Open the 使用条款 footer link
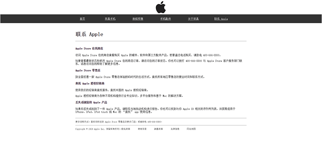This screenshot has height=154, width=322. tap(142, 129)
